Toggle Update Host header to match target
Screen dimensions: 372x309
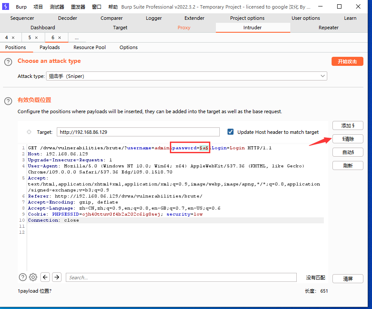tap(231, 132)
